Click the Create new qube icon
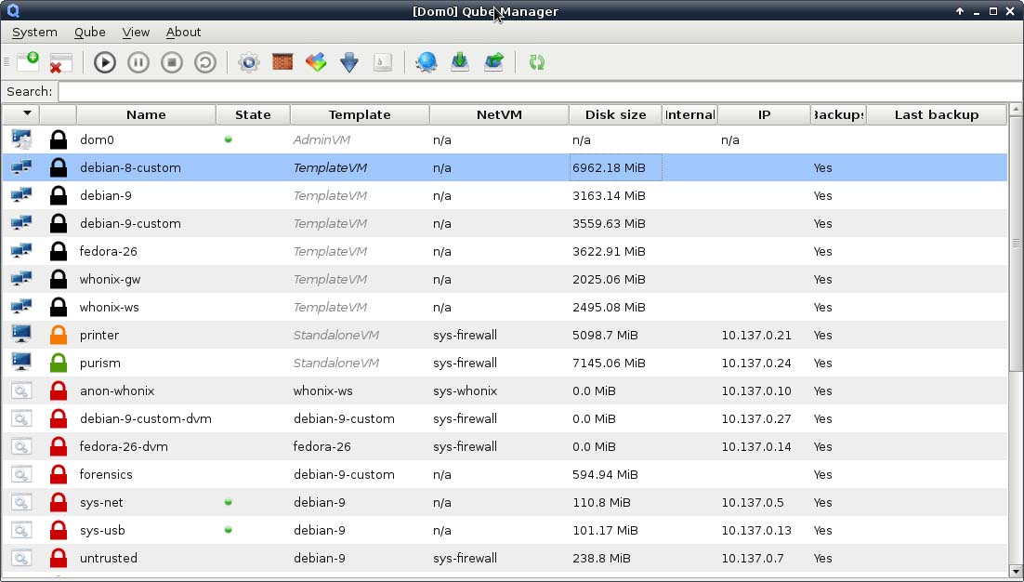This screenshot has height=582, width=1024. click(x=28, y=62)
